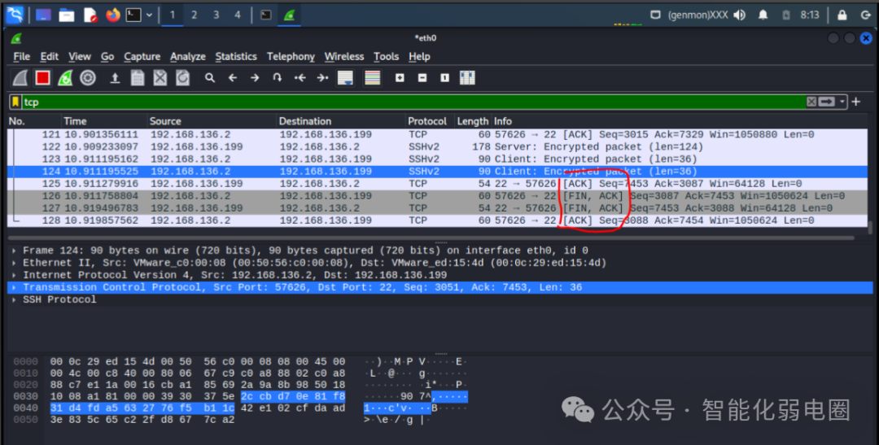Viewport: 879px width, 445px height.
Task: Switch to workspace 3 in taskbar
Action: click(216, 15)
